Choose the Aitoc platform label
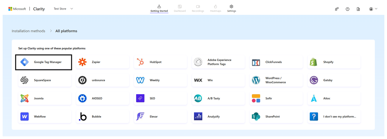The width and height of the screenshot is (387, 139). 327,98
